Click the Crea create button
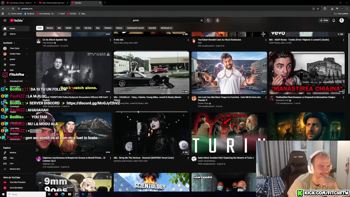 click(x=324, y=20)
